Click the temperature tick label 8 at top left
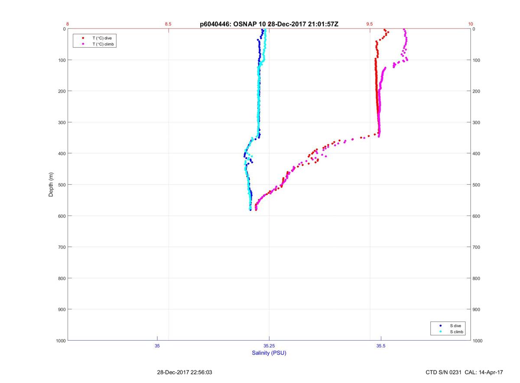520x383 pixels. click(68, 24)
